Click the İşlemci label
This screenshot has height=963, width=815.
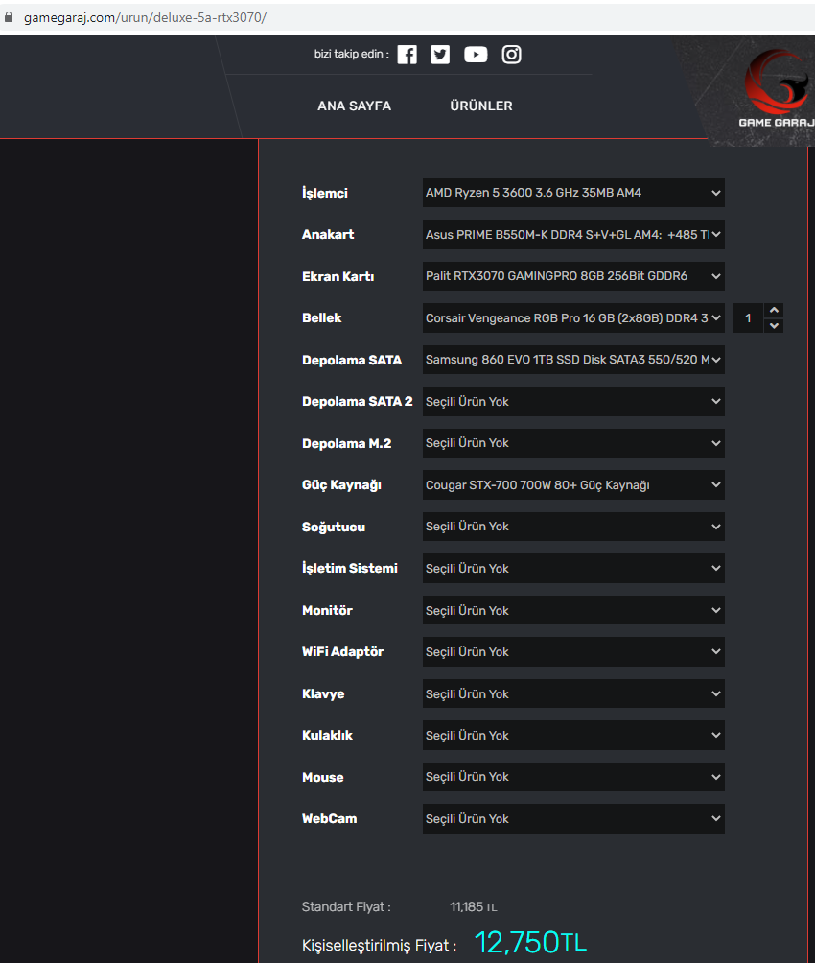coord(325,193)
